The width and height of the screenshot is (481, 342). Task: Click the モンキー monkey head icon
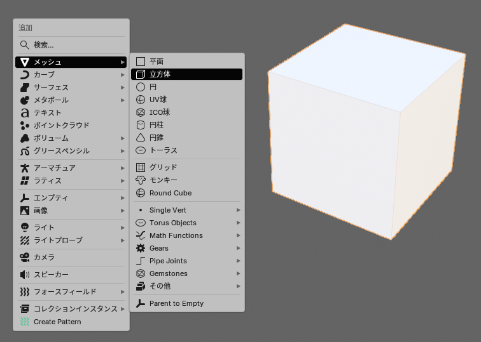[x=141, y=180]
